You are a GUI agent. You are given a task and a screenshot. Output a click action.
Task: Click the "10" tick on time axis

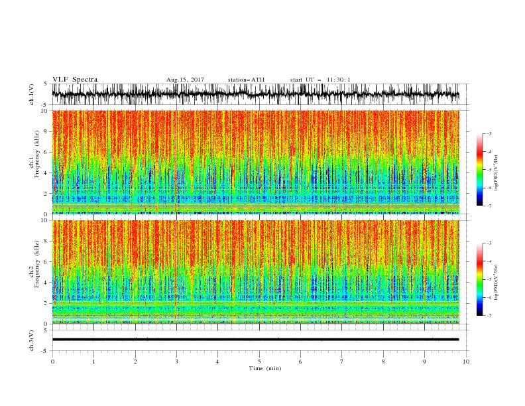tap(466, 362)
